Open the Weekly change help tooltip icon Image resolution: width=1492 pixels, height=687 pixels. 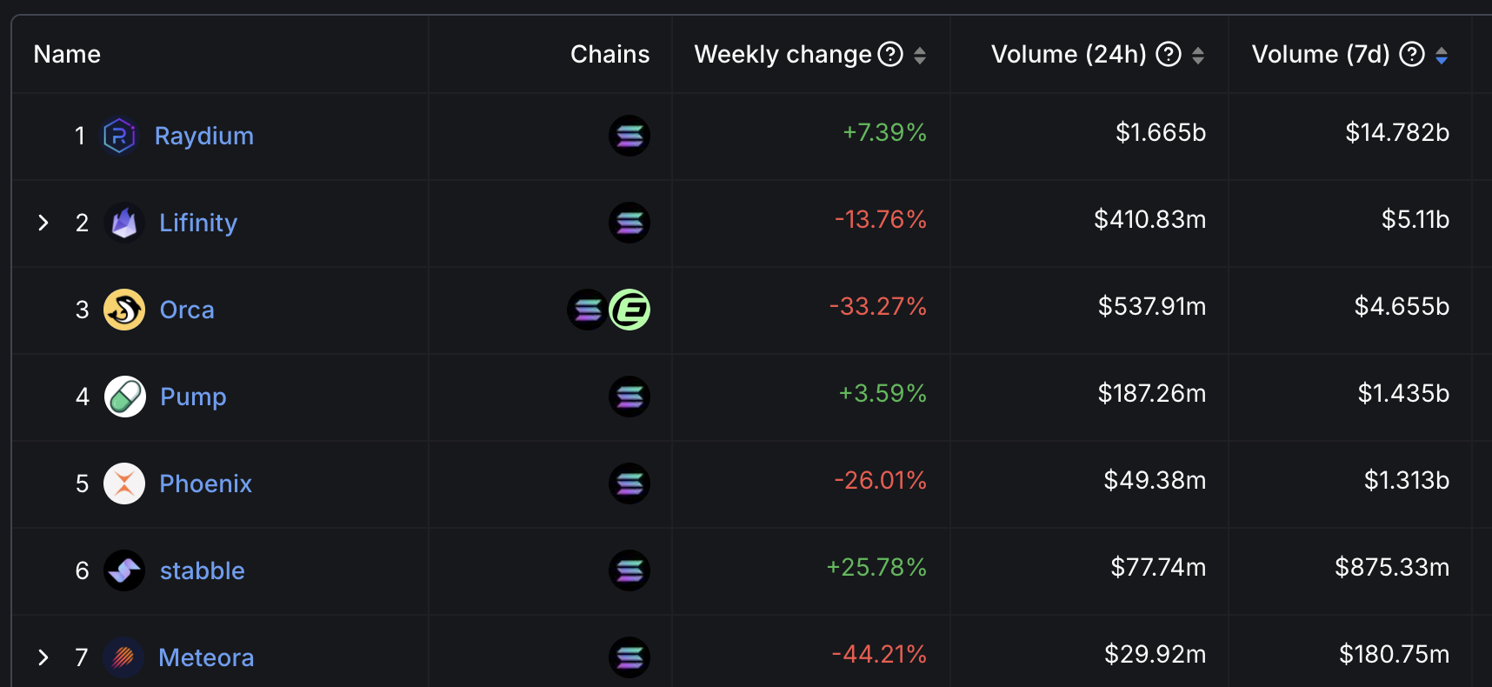click(889, 53)
